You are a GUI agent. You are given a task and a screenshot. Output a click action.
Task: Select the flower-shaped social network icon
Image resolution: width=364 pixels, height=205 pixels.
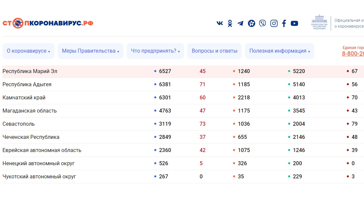click(x=251, y=23)
